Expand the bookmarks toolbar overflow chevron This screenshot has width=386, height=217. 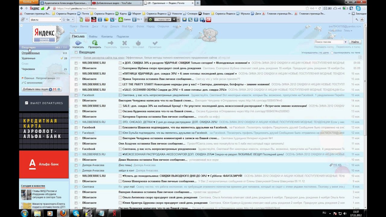350,14
